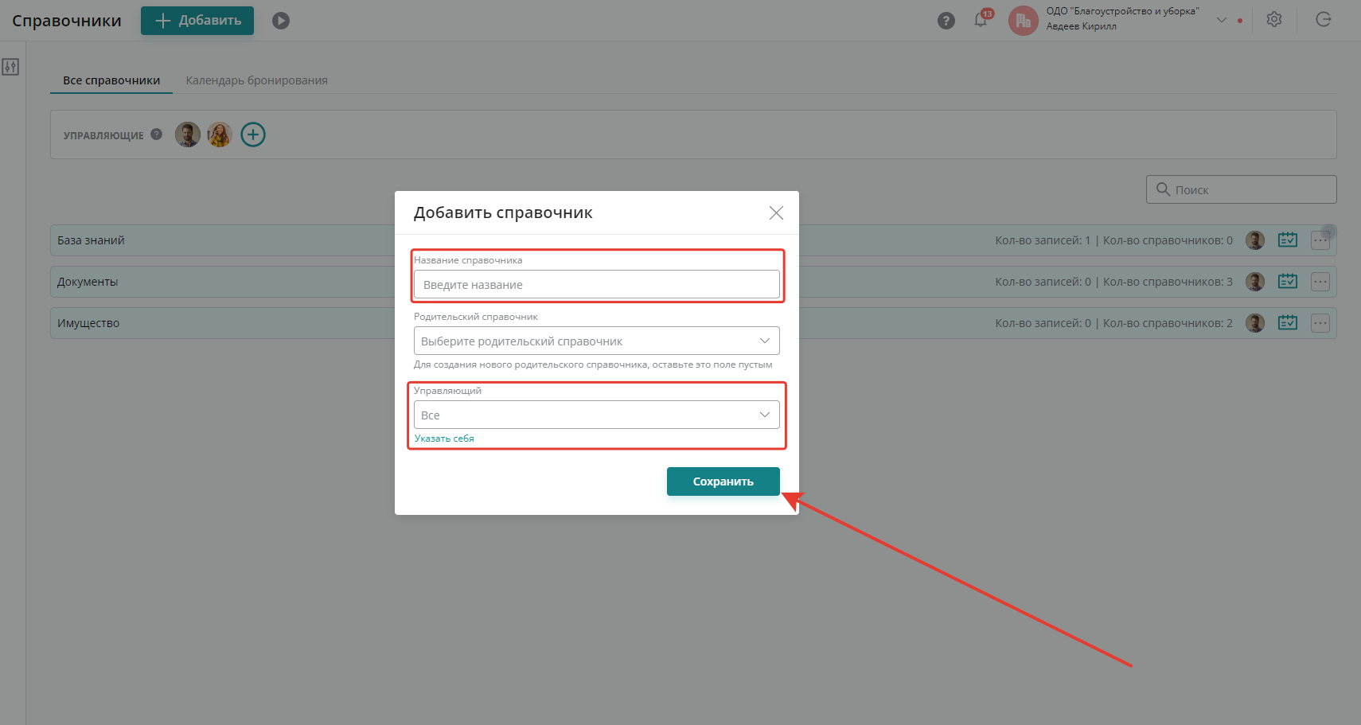Switch to Все справочники tab
The height and width of the screenshot is (725, 1361).
[x=111, y=80]
